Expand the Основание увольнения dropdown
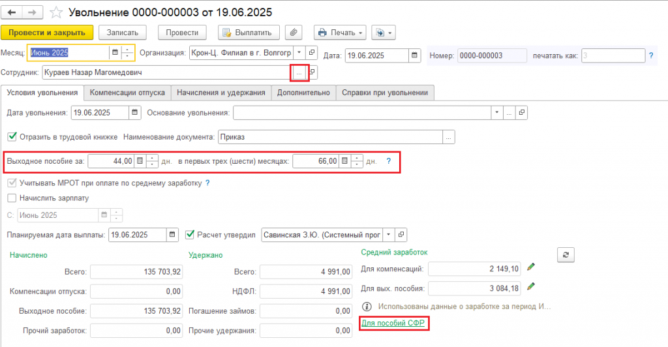 (x=498, y=113)
